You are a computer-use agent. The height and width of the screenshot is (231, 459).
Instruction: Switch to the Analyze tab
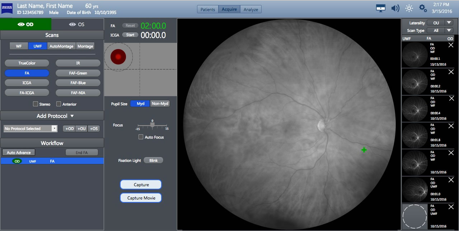(x=250, y=10)
